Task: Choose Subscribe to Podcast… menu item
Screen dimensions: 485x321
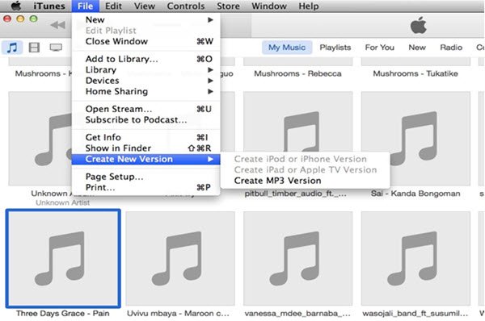Action: point(146,119)
